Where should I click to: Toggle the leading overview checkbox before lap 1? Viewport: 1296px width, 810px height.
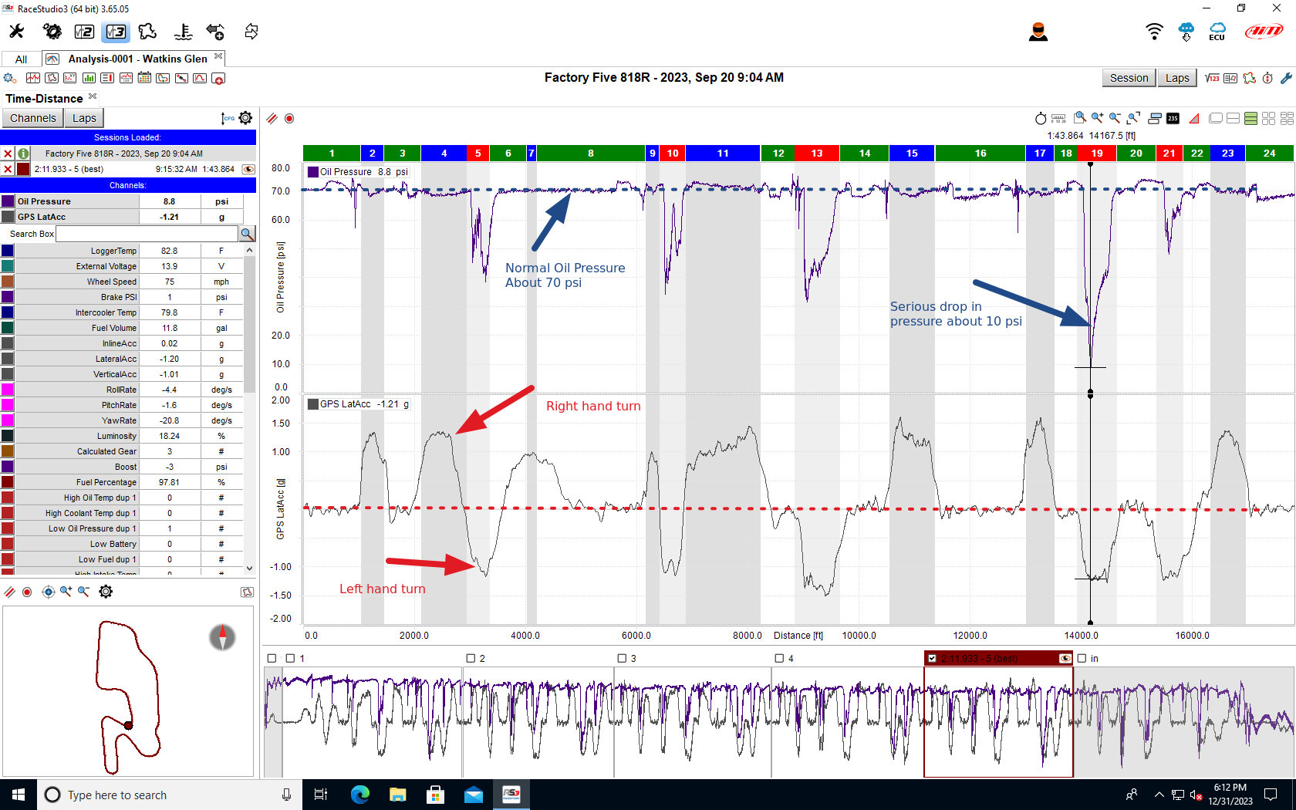(272, 658)
